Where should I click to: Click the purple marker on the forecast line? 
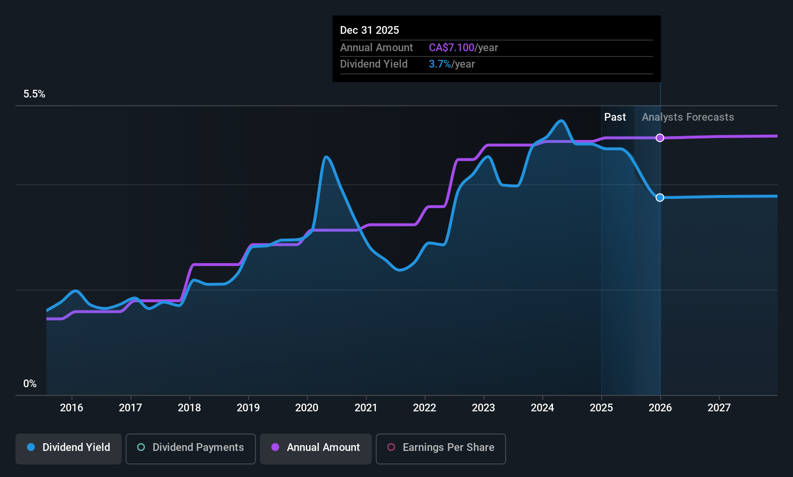(660, 138)
